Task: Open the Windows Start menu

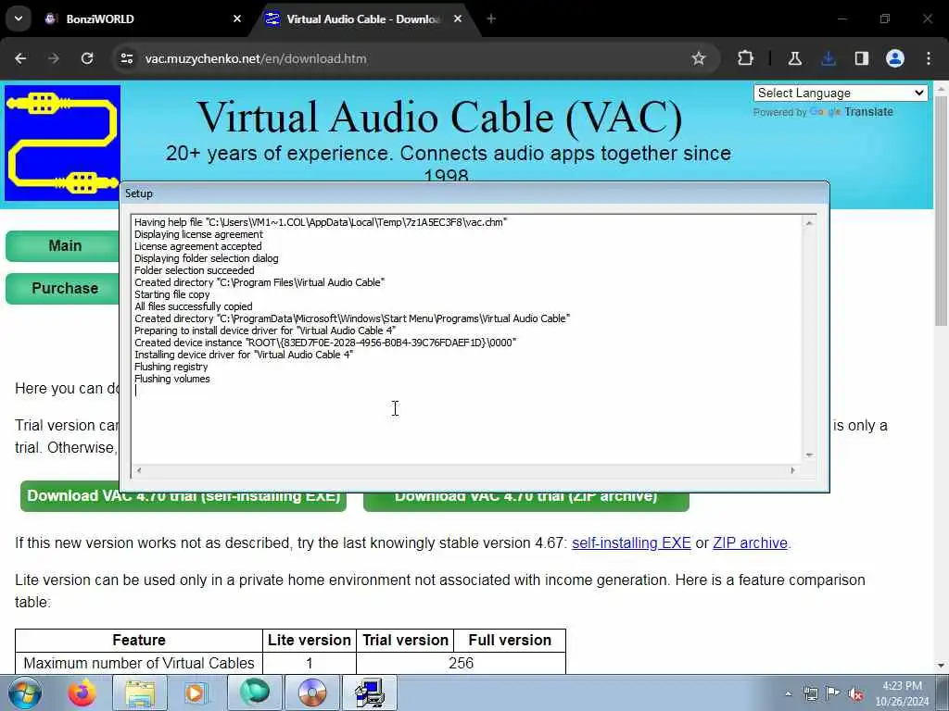Action: pos(25,692)
